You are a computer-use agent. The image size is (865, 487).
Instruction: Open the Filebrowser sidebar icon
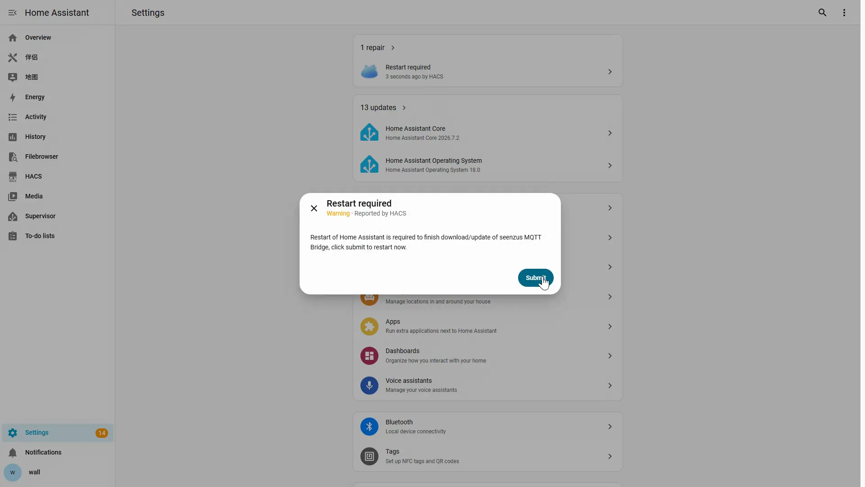tap(13, 157)
